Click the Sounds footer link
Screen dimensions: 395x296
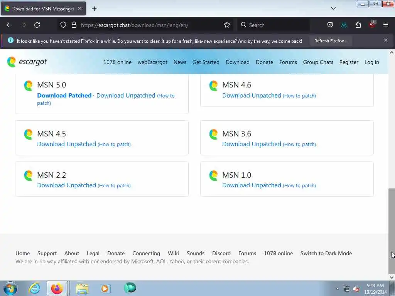coord(196,253)
